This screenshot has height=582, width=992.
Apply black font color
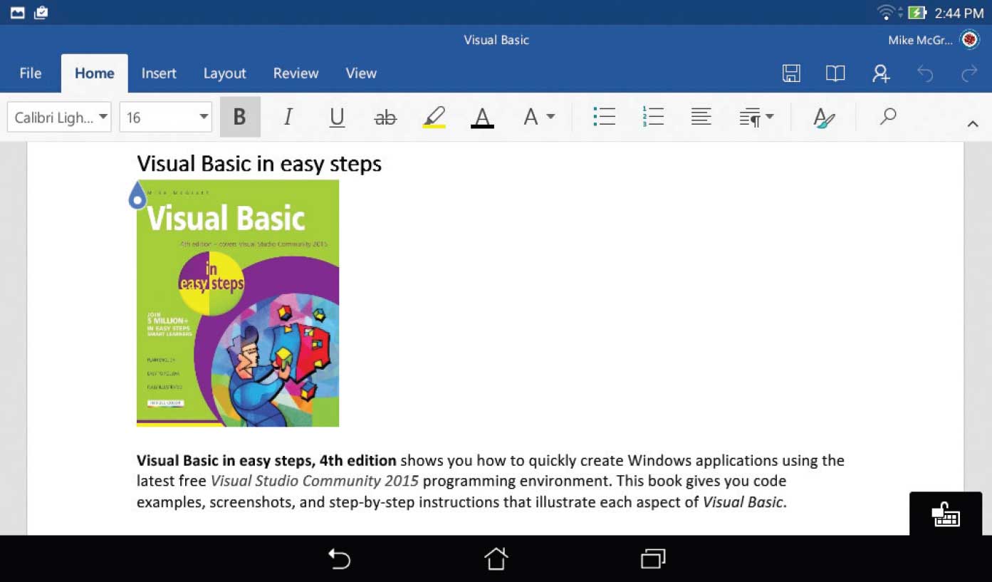point(482,117)
